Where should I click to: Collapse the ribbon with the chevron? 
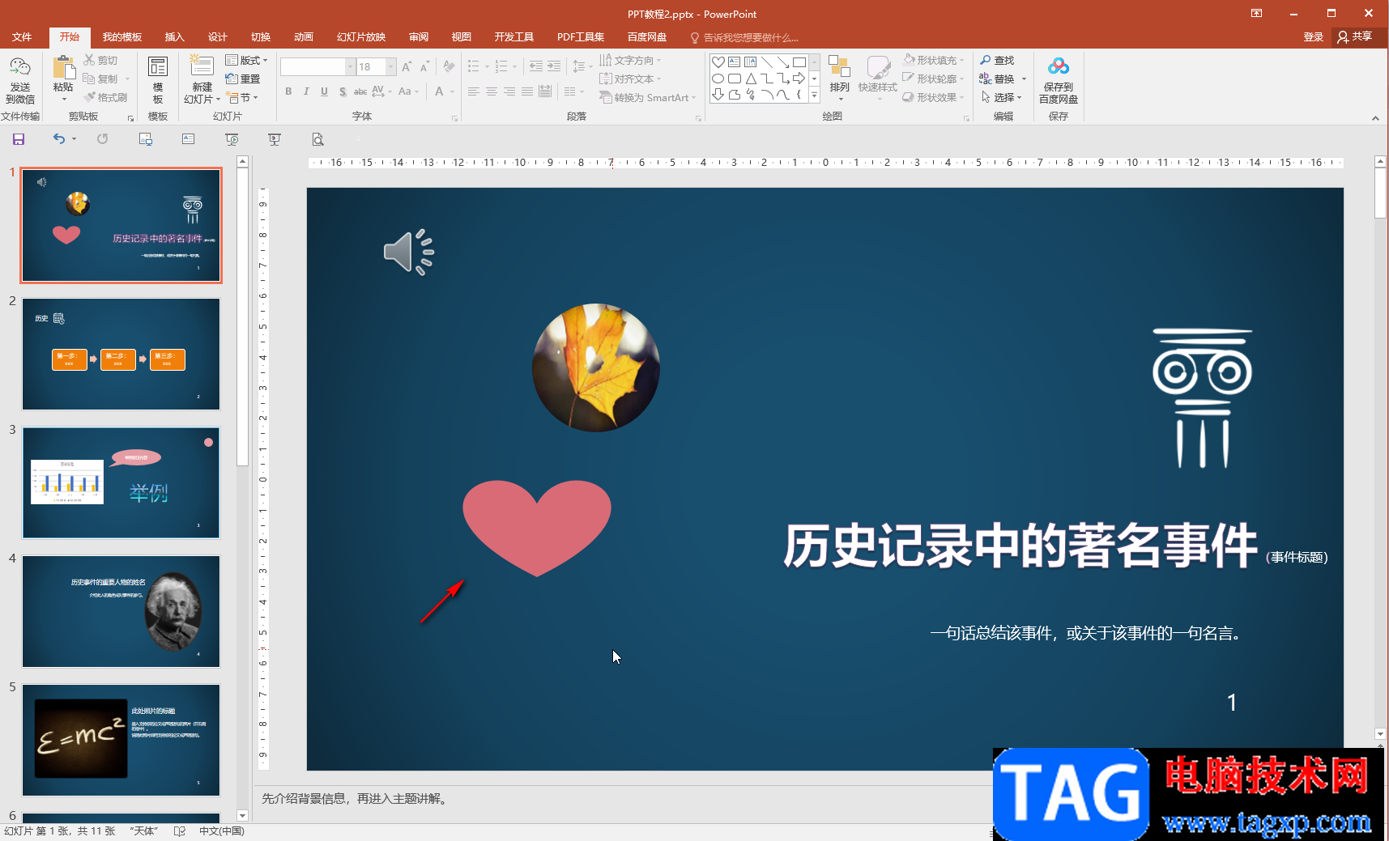[x=1375, y=118]
